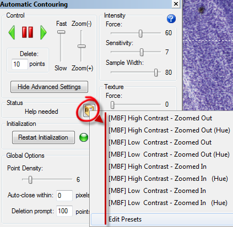Click the green right arrow forward control

(44, 32)
